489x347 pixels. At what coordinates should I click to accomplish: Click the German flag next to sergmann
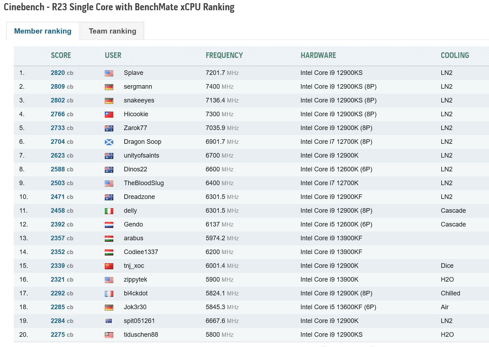point(109,87)
